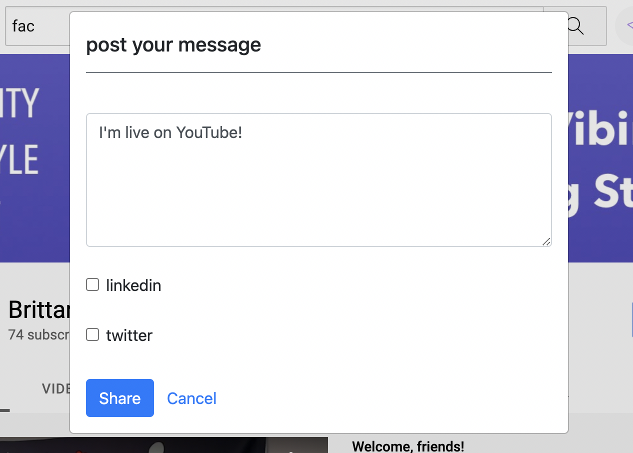This screenshot has width=633, height=453.
Task: Click the search field containing "fac"
Action: pos(37,26)
